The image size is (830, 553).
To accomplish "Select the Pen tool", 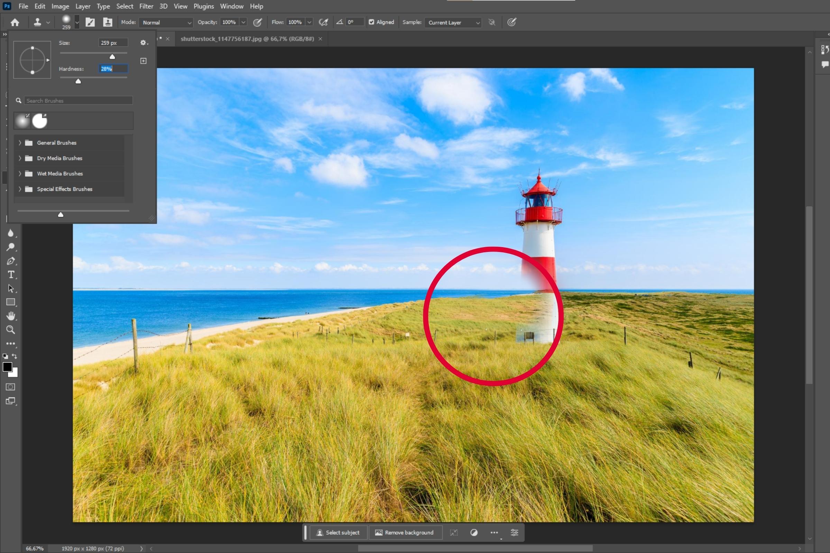I will [11, 261].
